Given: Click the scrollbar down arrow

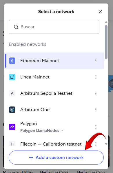Looking at the screenshot, I should click(106, 144).
